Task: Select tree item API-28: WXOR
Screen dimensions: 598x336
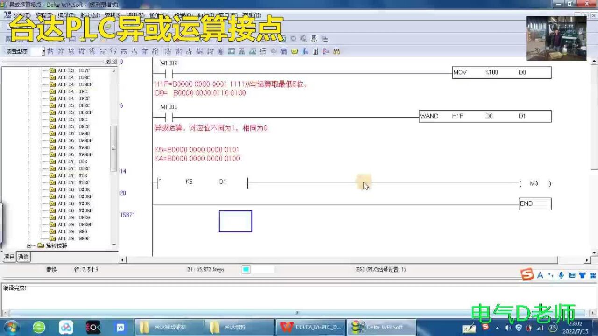Action: pos(74,203)
